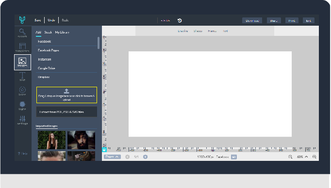Choose Instagram as image source

pos(66,60)
